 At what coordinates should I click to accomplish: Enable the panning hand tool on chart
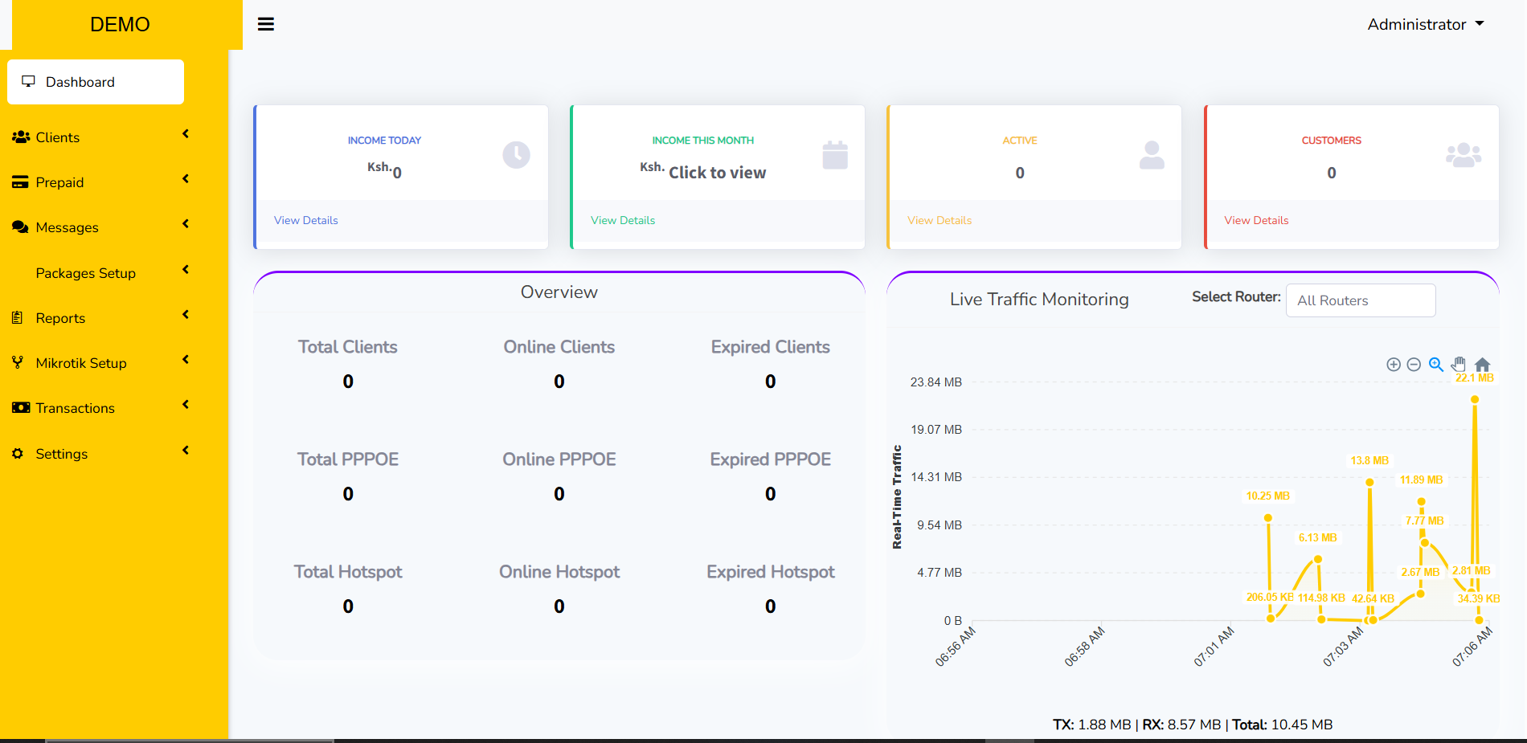[1458, 364]
